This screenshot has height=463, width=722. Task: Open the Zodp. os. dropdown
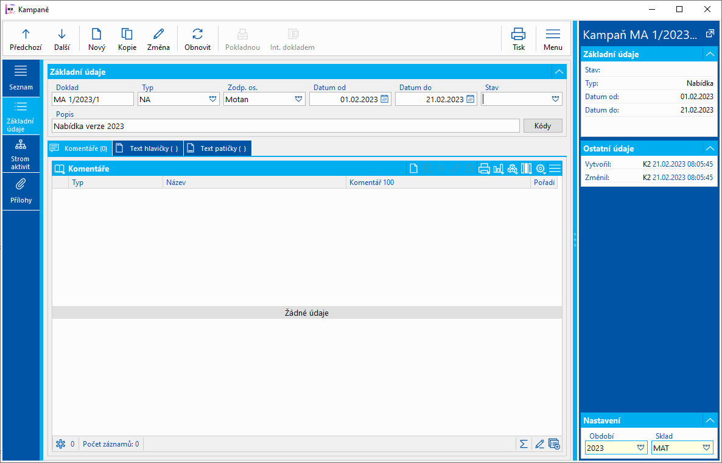[298, 99]
